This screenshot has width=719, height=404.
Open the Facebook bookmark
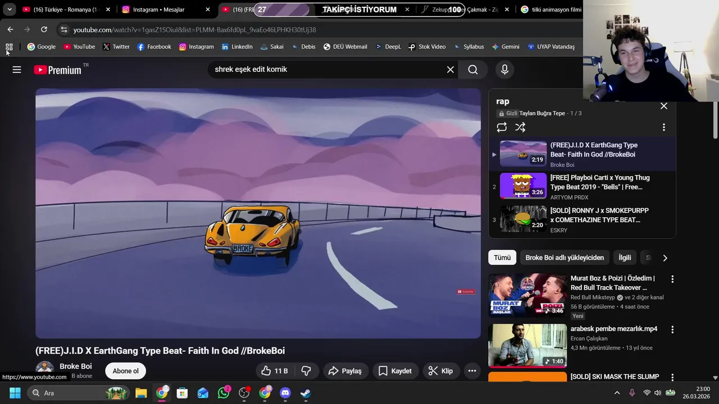[x=154, y=47]
